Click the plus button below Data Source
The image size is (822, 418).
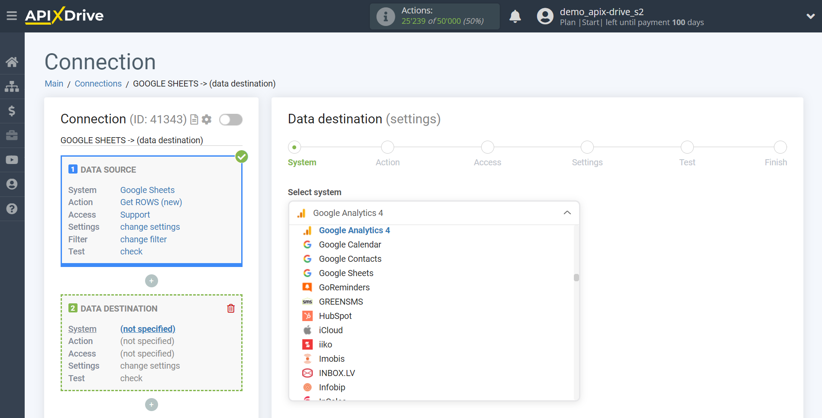tap(151, 280)
